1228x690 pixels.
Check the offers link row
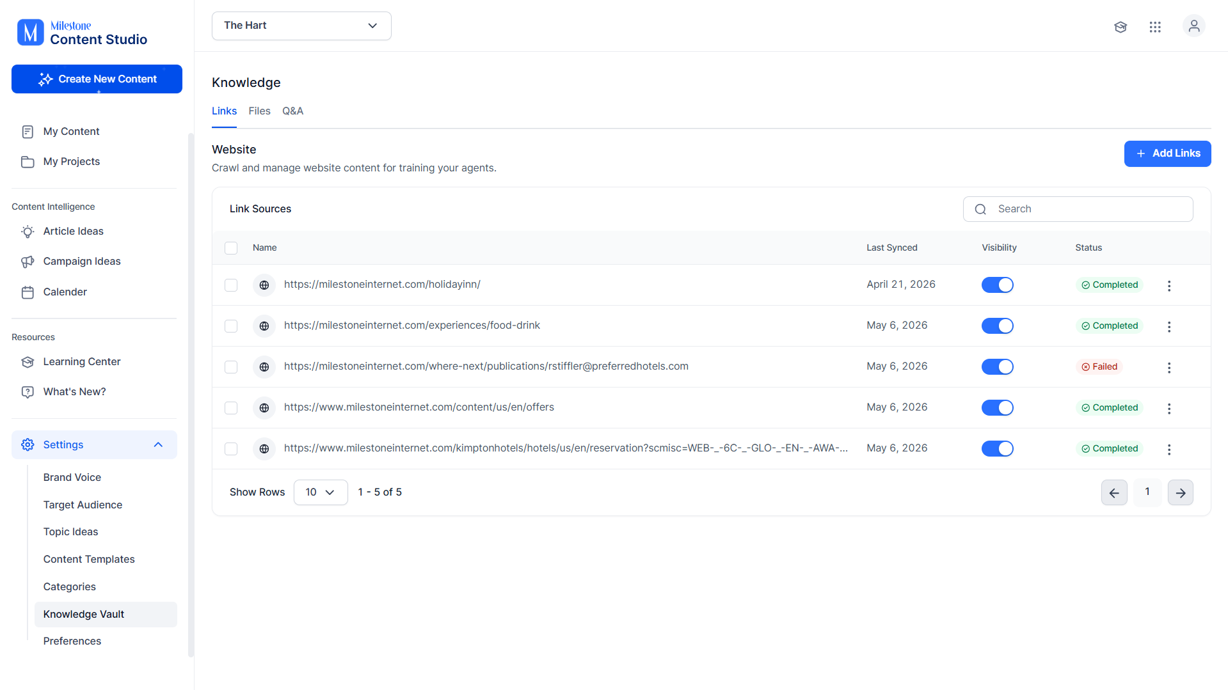[231, 408]
